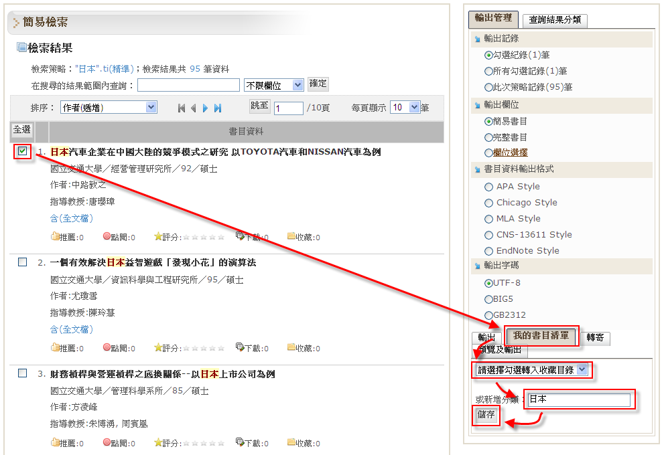This screenshot has height=455, width=662.
Task: Go to next results page arrow
Action: pos(205,108)
